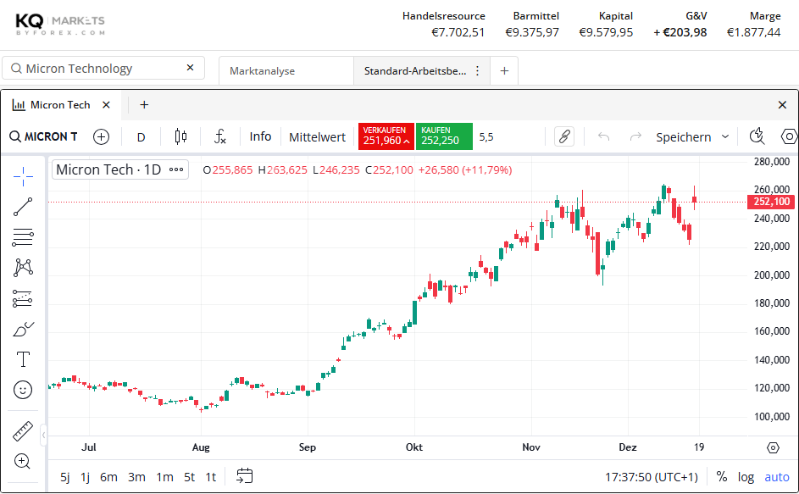
Task: Open the Standard-Arbeitsbereich tab options menu
Action: click(x=477, y=71)
